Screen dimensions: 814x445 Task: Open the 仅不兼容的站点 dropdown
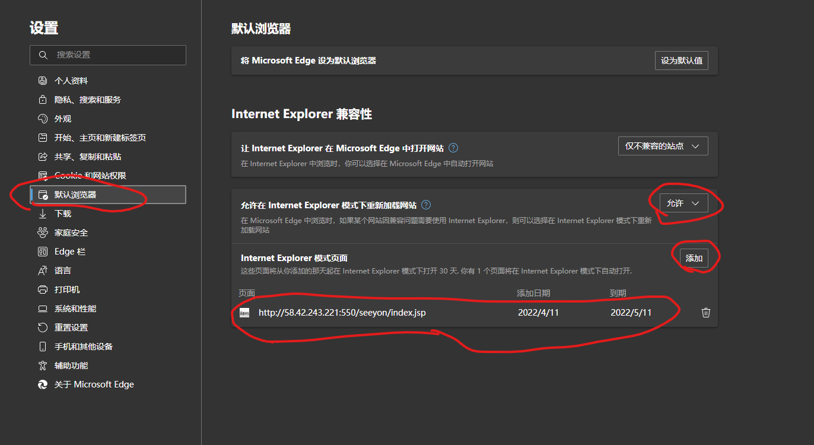pos(663,146)
